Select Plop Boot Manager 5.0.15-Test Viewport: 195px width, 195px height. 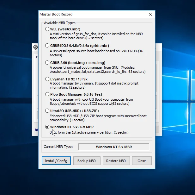click(x=47, y=94)
